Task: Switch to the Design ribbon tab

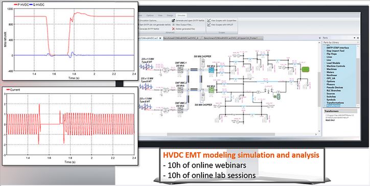Action: tap(170, 15)
